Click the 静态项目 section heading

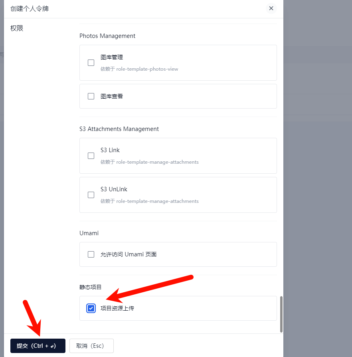pyautogui.click(x=90, y=287)
